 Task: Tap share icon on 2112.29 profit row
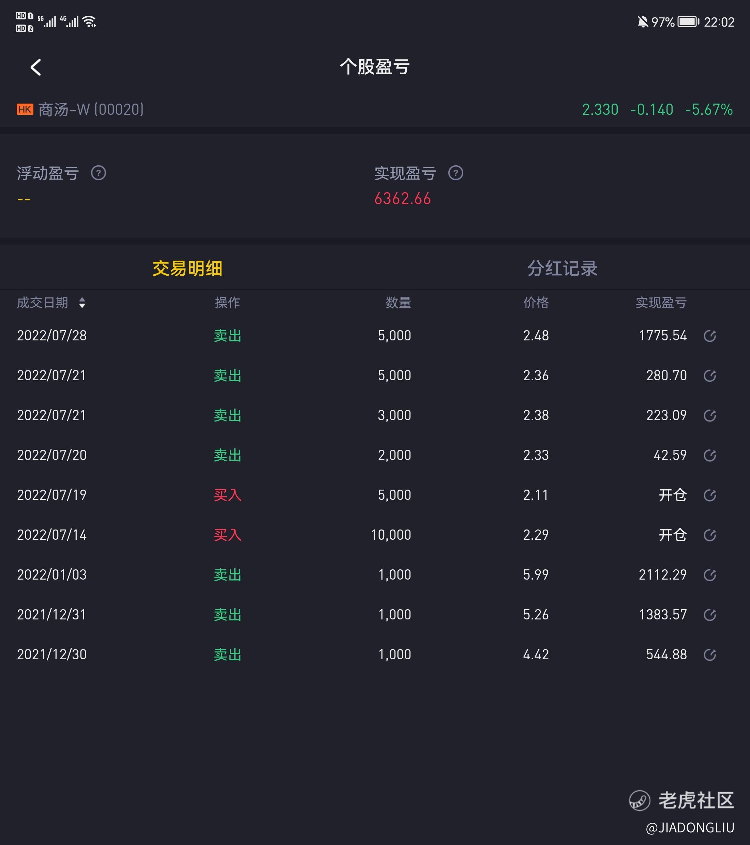click(x=709, y=575)
